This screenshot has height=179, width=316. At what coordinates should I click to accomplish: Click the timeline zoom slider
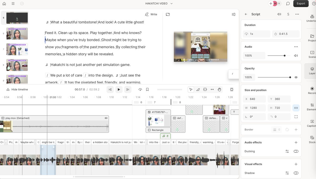point(169,89)
